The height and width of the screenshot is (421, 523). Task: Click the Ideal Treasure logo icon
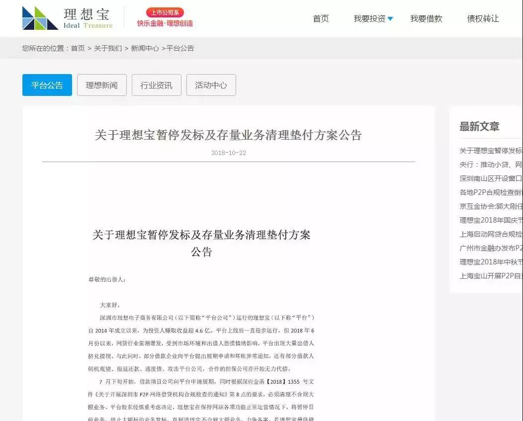(40, 18)
